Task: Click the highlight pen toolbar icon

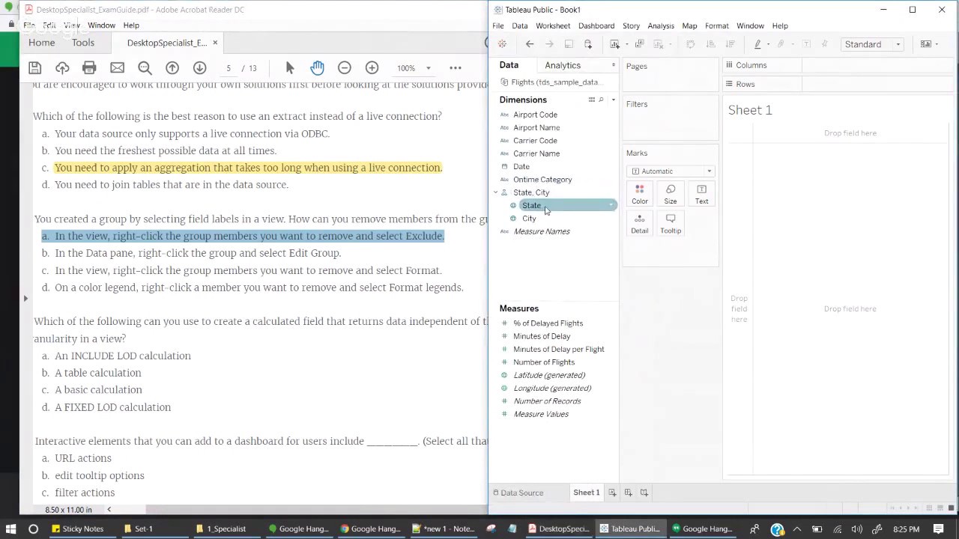Action: [x=757, y=44]
